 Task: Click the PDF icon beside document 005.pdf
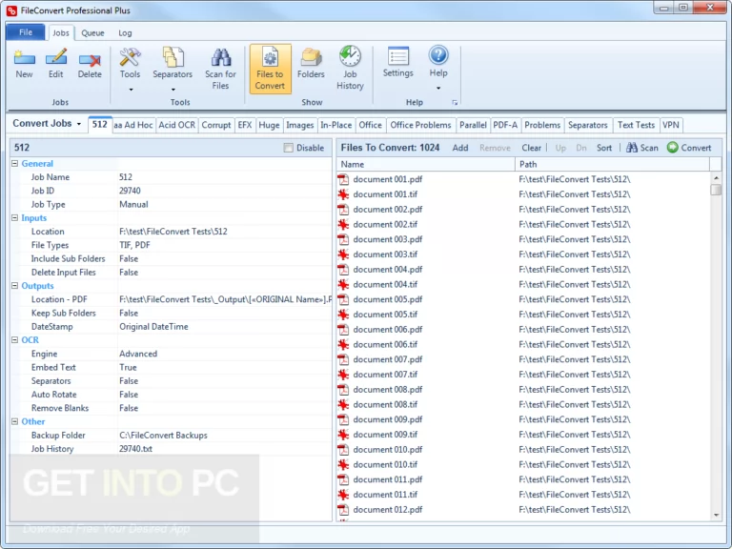tap(343, 299)
